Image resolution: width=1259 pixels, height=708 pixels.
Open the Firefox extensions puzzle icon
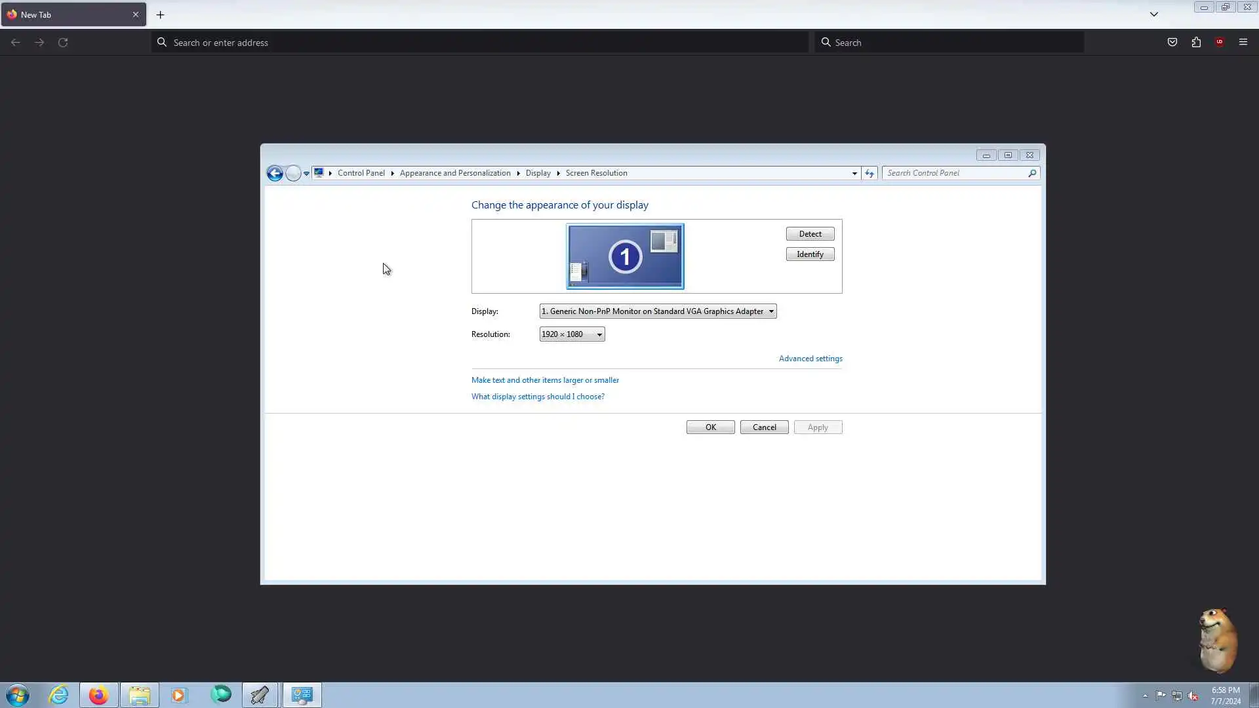coord(1196,43)
